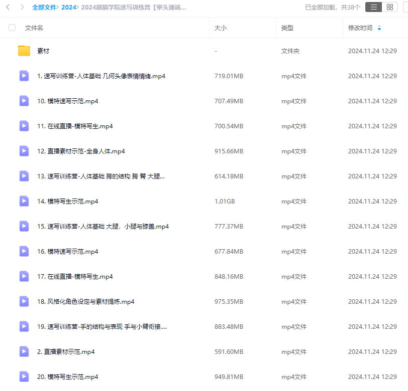Click video icon for 10. 模特速写示范.mp4
The image size is (408, 391).
click(x=24, y=101)
